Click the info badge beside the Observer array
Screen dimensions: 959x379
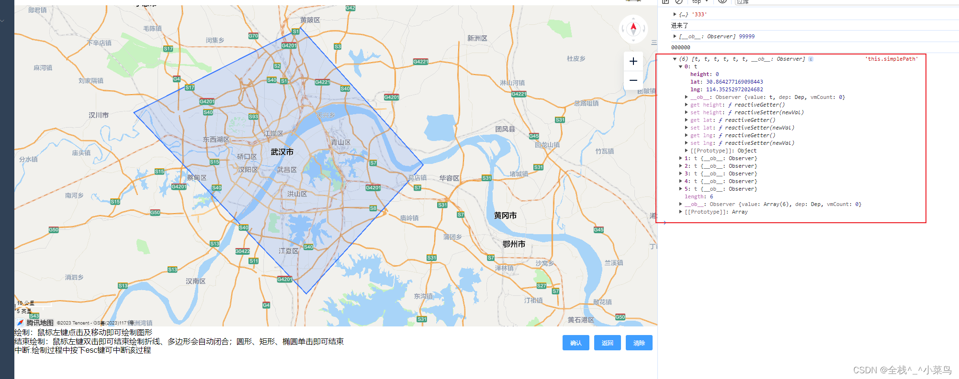click(811, 59)
